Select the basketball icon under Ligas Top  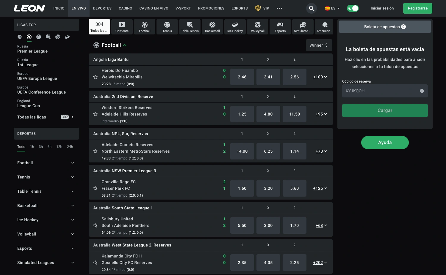point(58,37)
